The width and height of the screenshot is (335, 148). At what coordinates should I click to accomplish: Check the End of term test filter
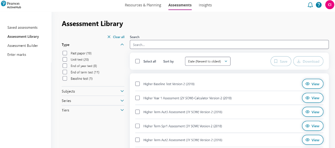point(65,72)
